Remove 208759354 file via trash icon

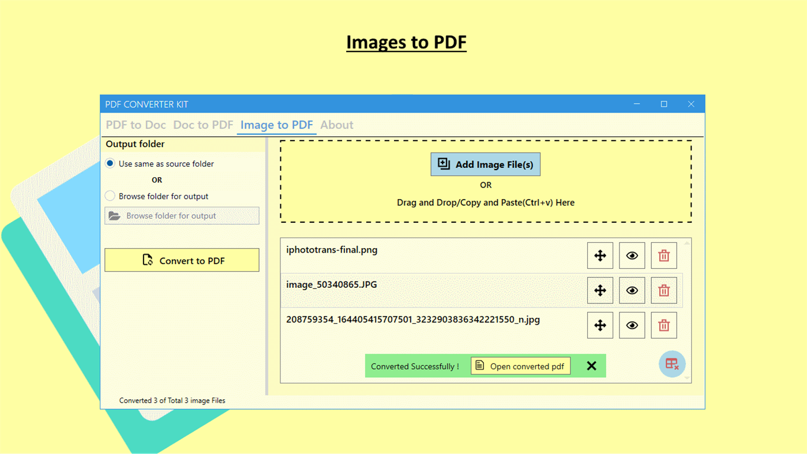[663, 325]
